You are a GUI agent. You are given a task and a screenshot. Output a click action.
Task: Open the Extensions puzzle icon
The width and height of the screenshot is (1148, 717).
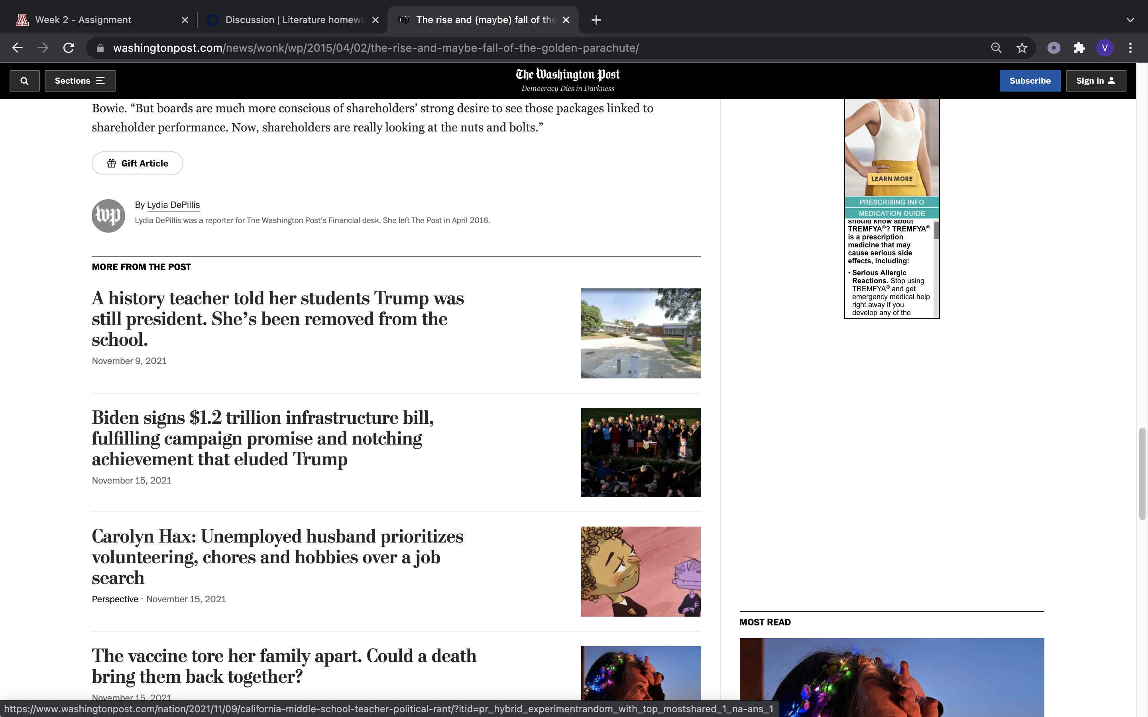[x=1079, y=48]
